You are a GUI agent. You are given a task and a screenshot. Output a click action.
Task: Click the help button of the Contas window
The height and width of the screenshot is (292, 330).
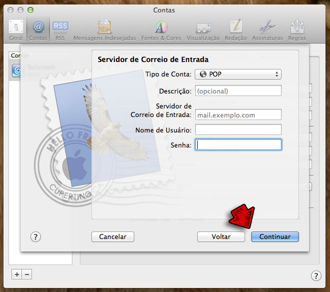[316, 275]
